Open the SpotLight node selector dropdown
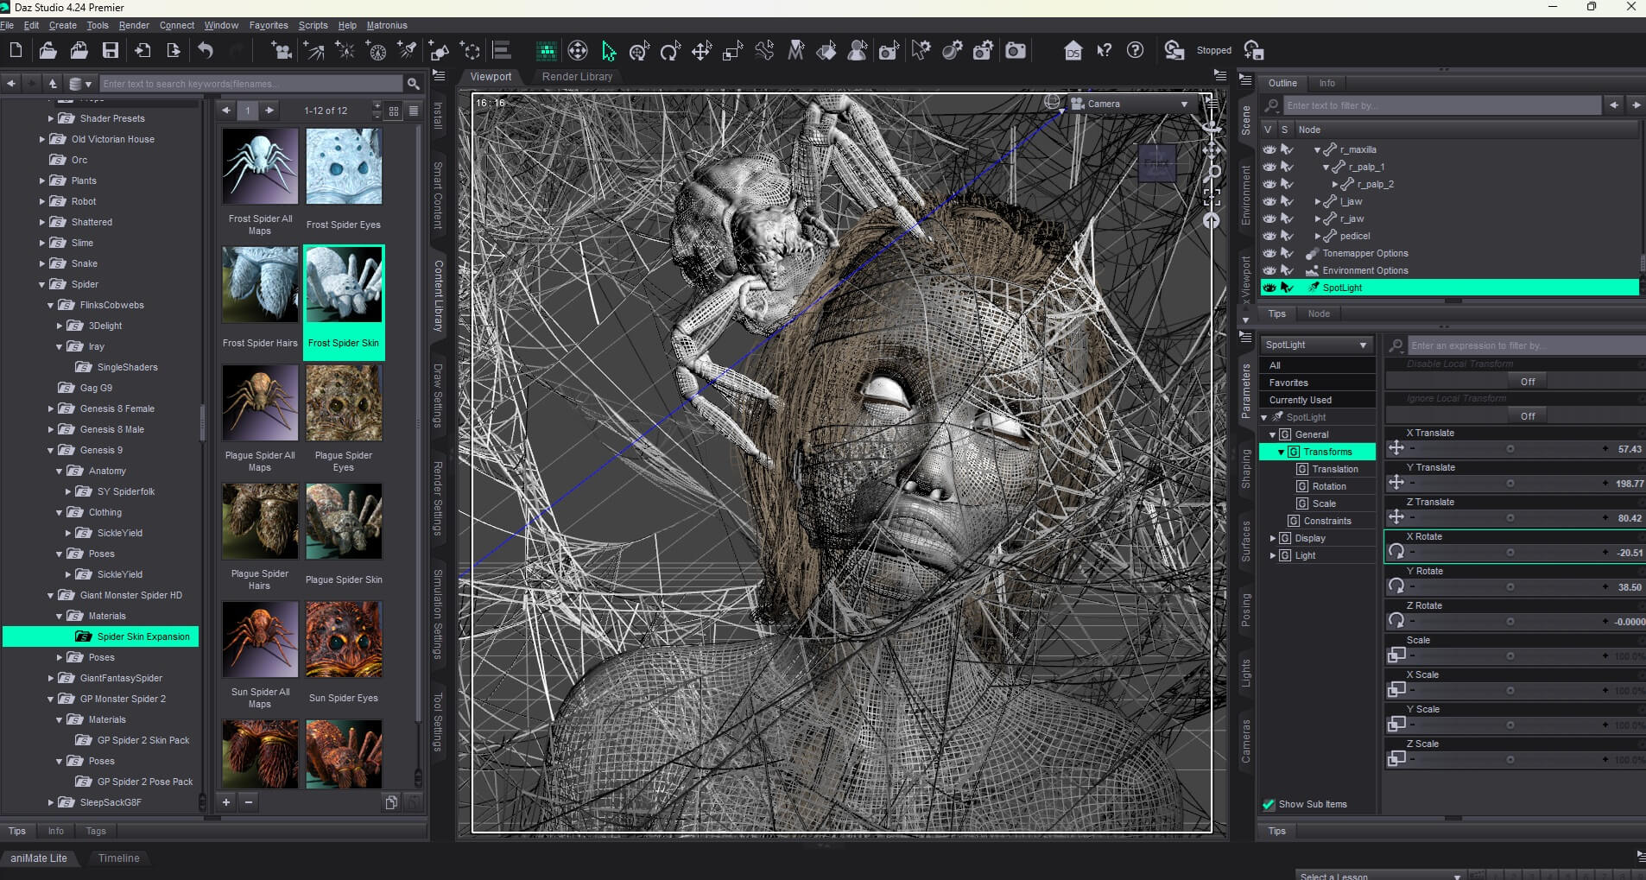 click(1316, 345)
